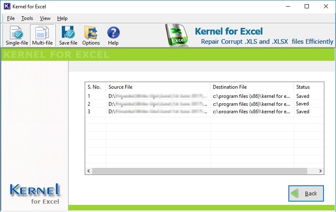Click the Kernel app icon in title bar
Viewport: 336px width, 212px height.
point(7,6)
